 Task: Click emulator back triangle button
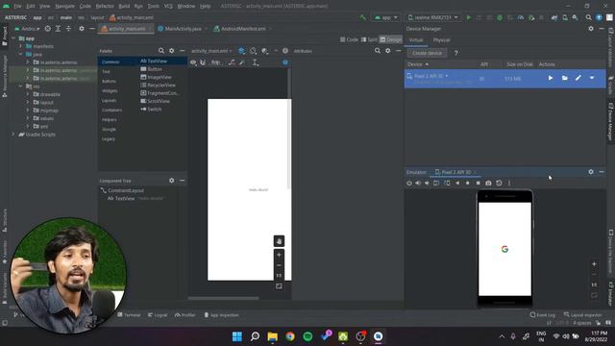point(457,184)
